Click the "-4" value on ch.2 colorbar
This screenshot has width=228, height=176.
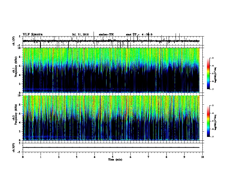coord(212,113)
